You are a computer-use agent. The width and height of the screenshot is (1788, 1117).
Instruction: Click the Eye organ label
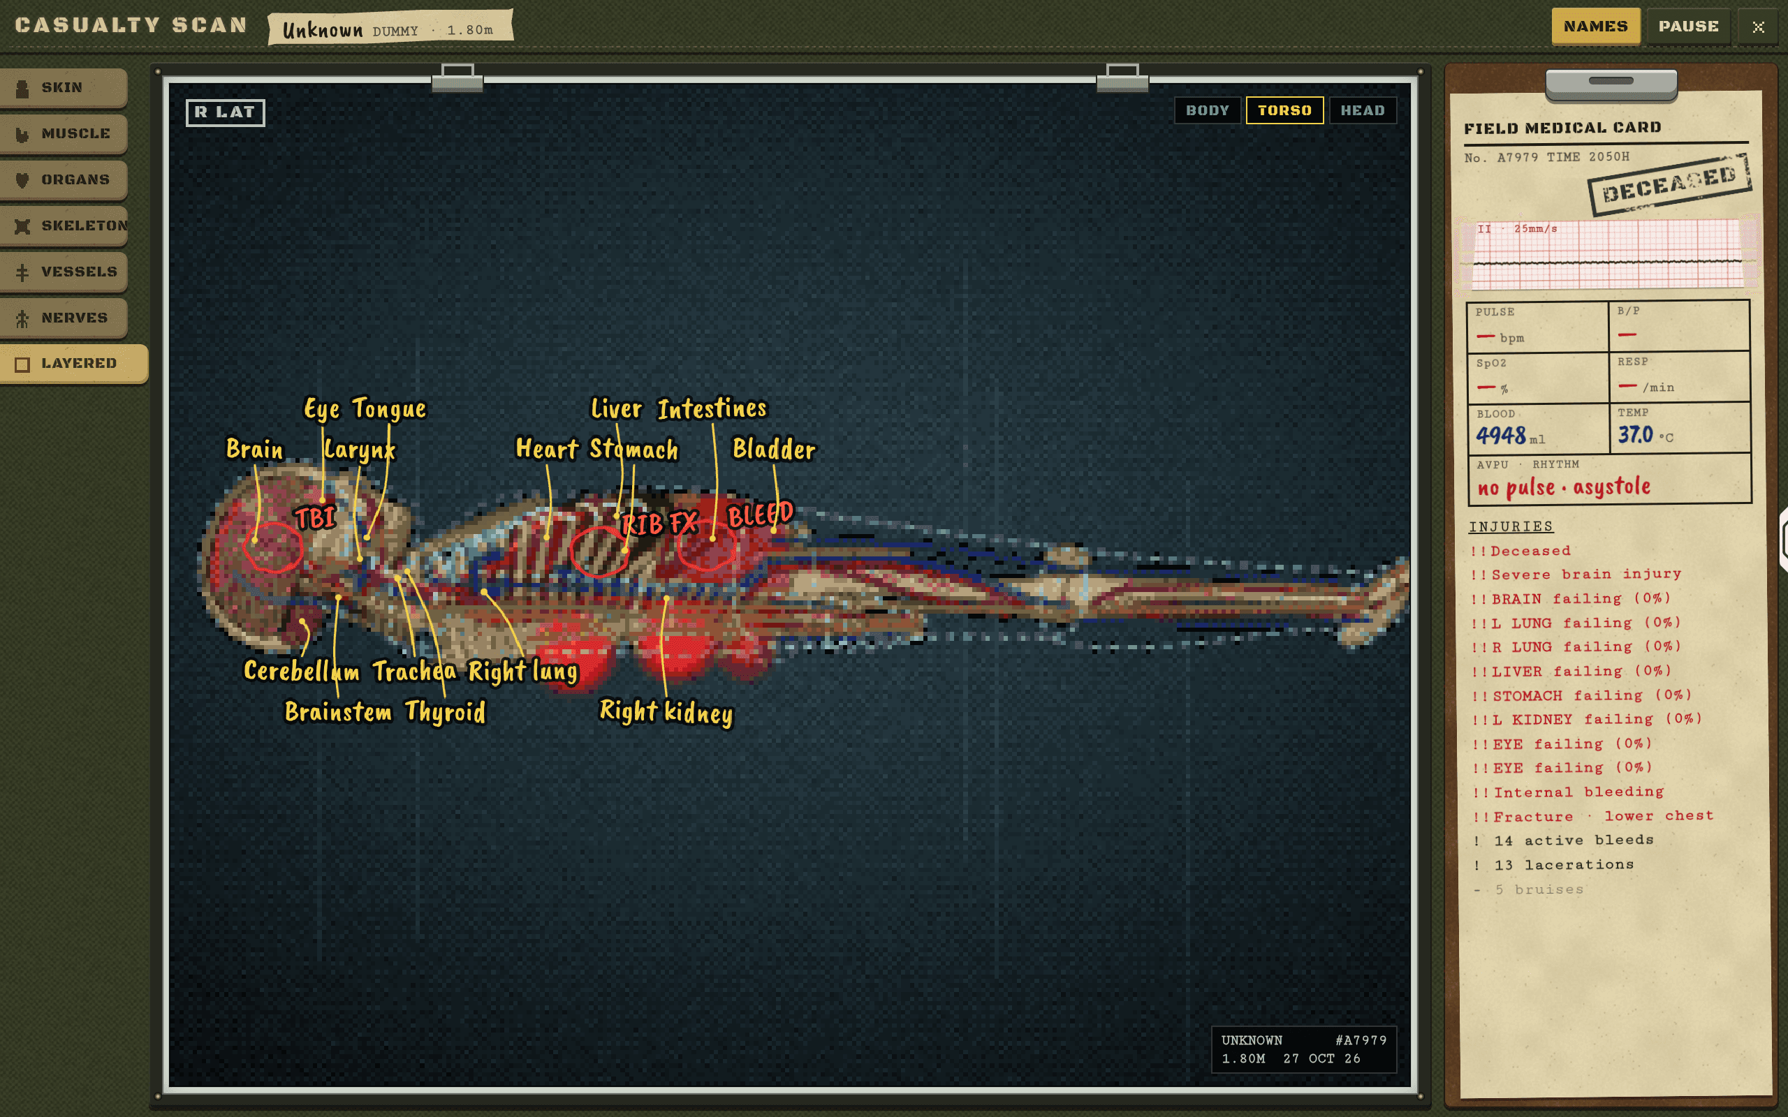click(322, 409)
